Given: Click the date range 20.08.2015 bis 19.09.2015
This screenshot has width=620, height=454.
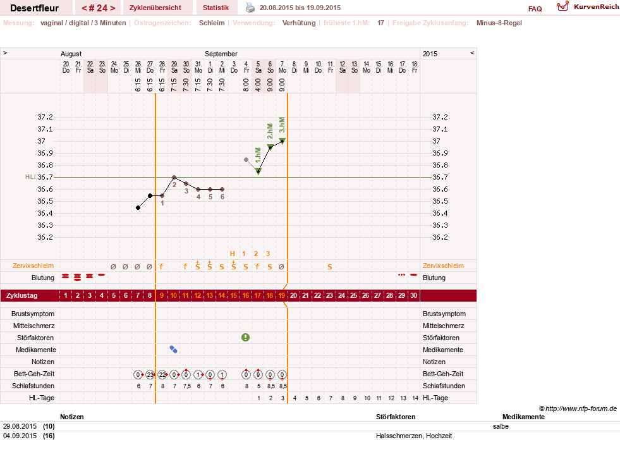Looking at the screenshot, I should point(300,8).
